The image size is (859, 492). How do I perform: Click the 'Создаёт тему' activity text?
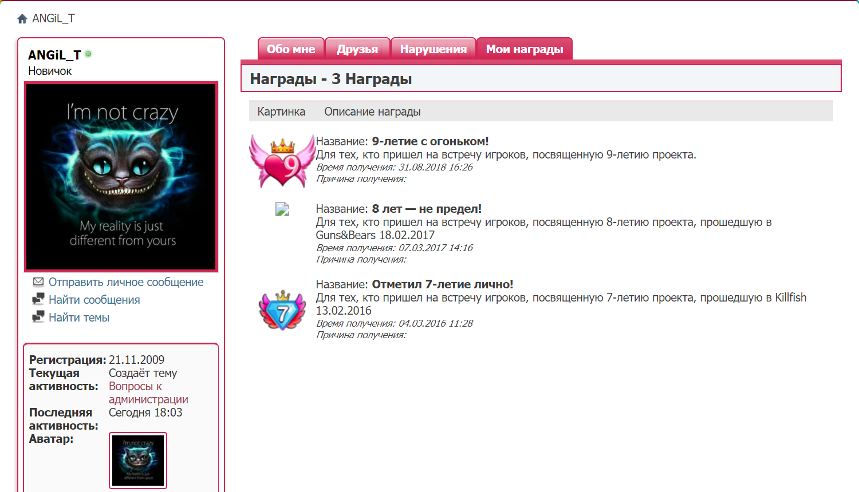[x=143, y=373]
